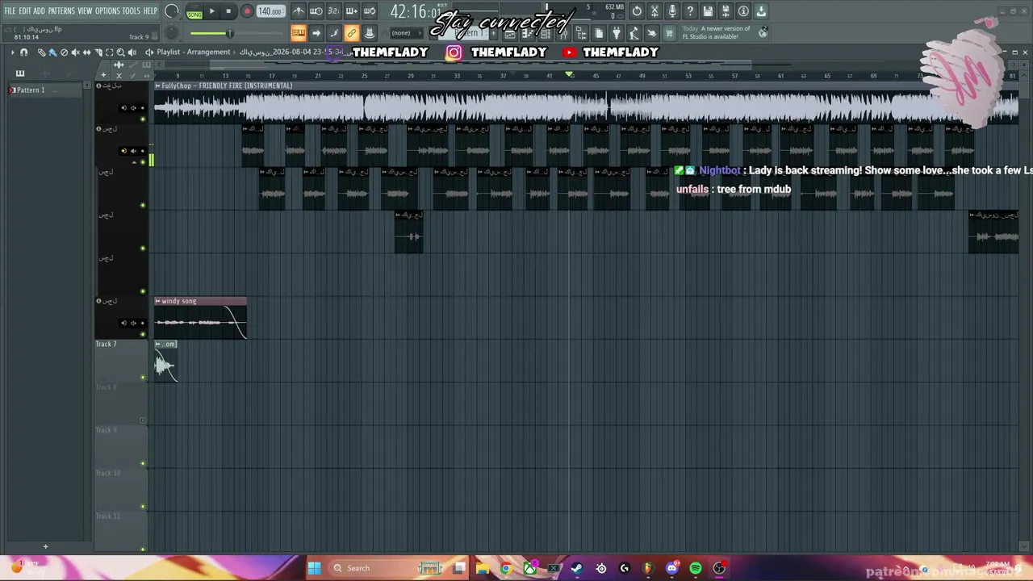Open help with the question mark icon
Viewport: 1033px width, 581px height.
[x=690, y=11]
